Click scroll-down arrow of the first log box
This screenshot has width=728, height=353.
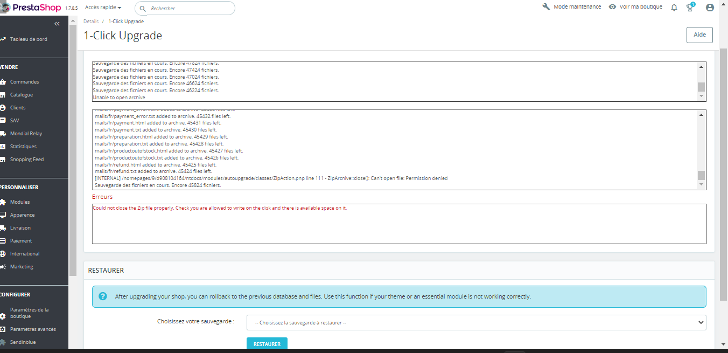pyautogui.click(x=701, y=96)
